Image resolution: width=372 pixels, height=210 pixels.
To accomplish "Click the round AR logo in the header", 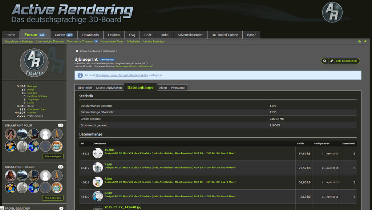I will [x=332, y=12].
